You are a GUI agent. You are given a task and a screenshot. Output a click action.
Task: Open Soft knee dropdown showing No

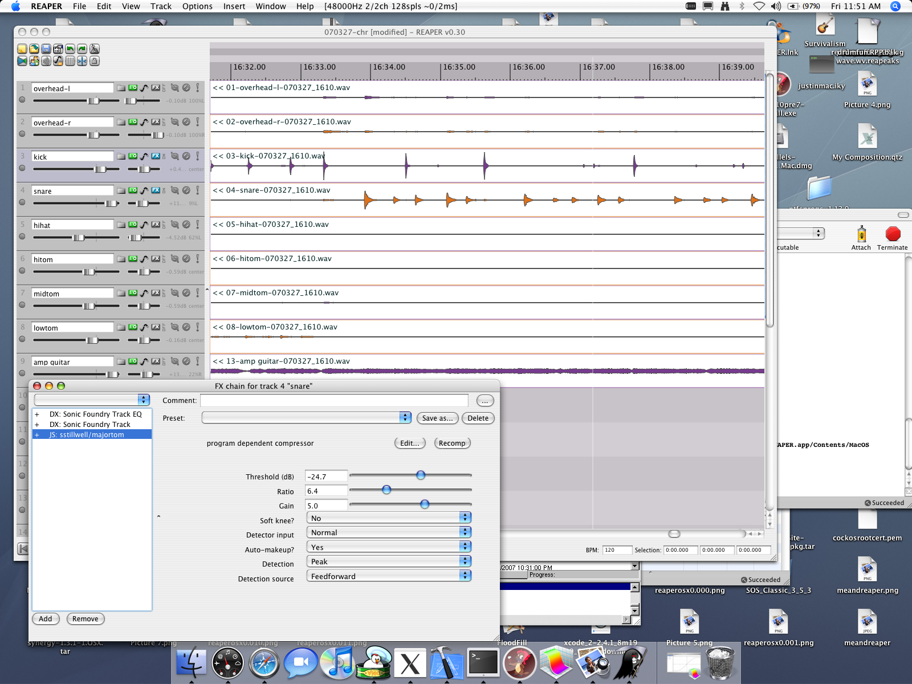[389, 518]
